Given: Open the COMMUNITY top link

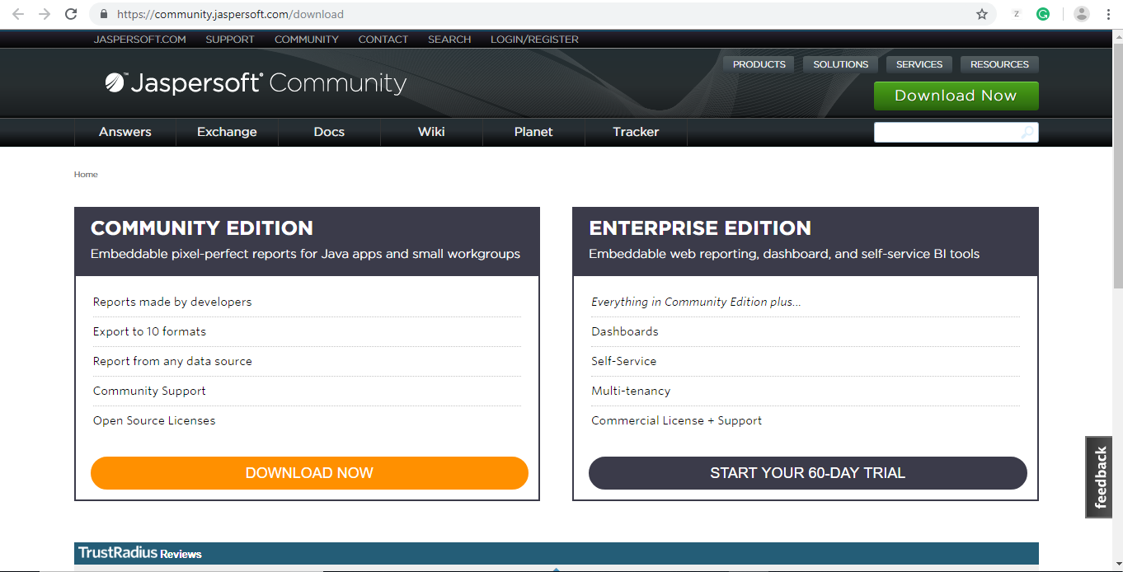Looking at the screenshot, I should click(307, 39).
